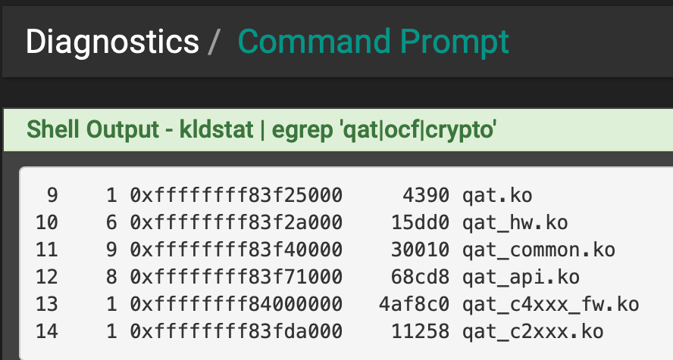The height and width of the screenshot is (360, 673).
Task: Click the qat.ko module name
Action: [x=497, y=196]
